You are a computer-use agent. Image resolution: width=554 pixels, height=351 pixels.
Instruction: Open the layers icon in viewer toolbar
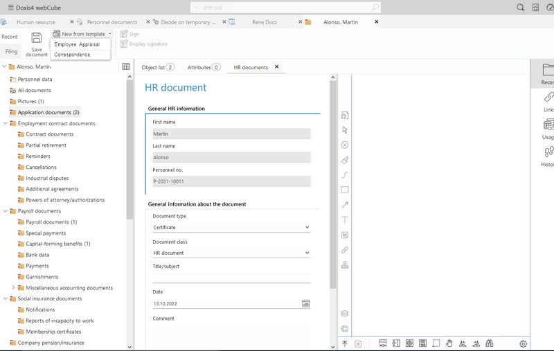345,314
